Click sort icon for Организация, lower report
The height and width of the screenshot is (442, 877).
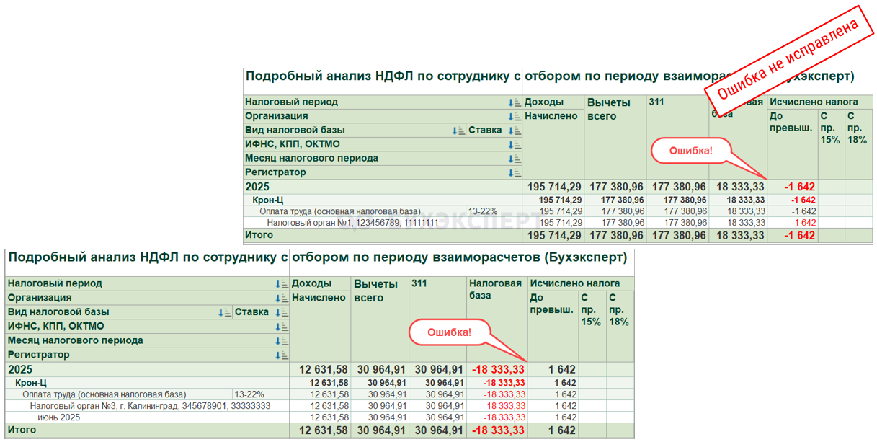(282, 298)
